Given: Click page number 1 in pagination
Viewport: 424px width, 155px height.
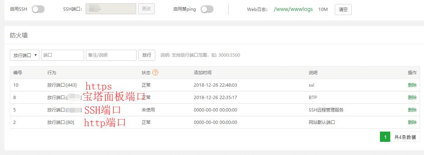Looking at the screenshot, I should [385, 137].
